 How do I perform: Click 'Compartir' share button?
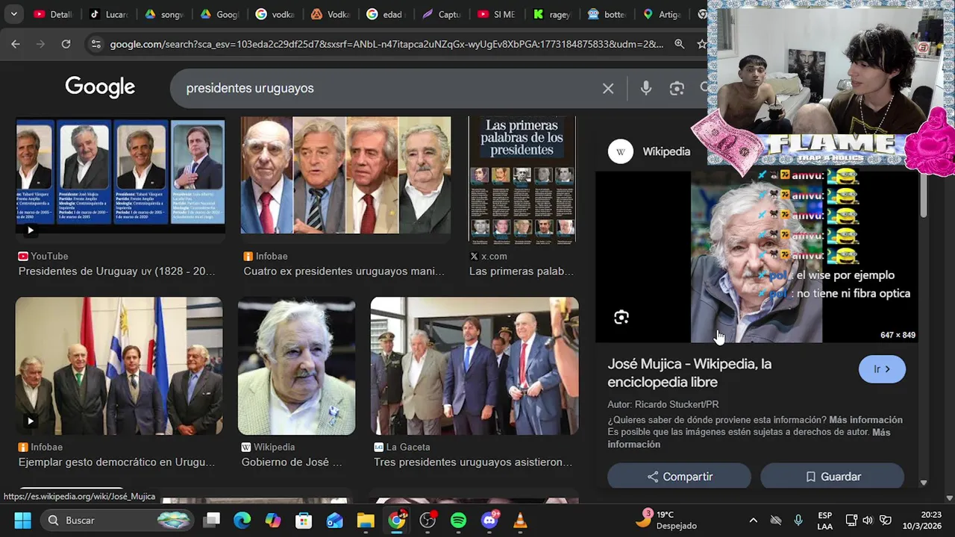tap(679, 477)
